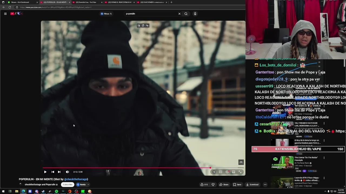
Task: Play the paused YouTube video
Action: (45, 172)
